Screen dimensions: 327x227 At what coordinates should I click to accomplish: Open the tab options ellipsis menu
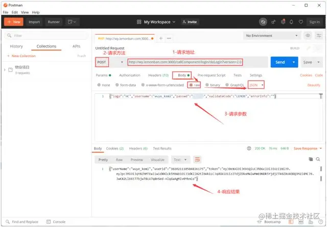coord(169,38)
